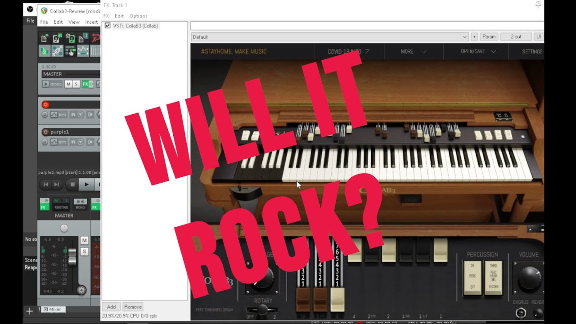Toggle the envelope move icon in Reaper toolbar
This screenshot has width=576, height=324.
tap(83, 51)
